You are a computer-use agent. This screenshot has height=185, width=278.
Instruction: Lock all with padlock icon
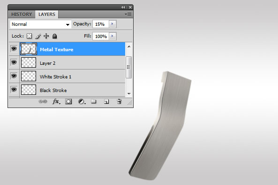pos(54,36)
